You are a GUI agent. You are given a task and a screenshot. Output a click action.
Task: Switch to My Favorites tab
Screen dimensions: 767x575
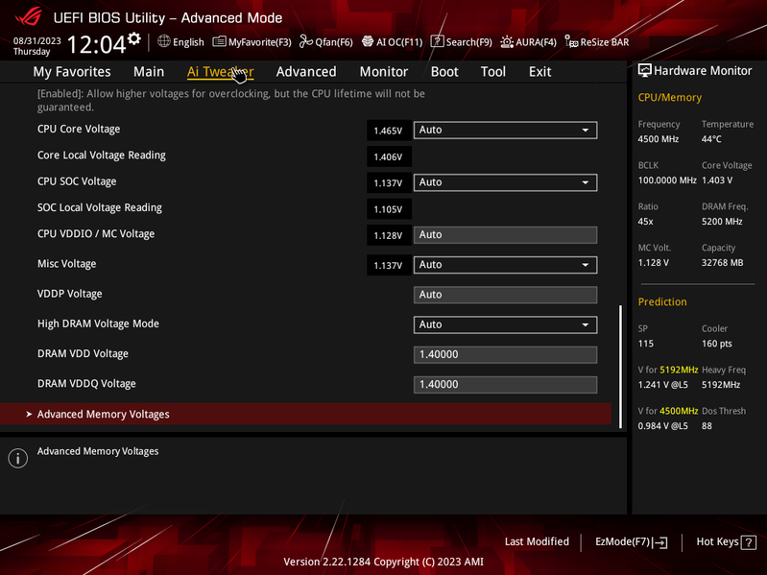(72, 72)
